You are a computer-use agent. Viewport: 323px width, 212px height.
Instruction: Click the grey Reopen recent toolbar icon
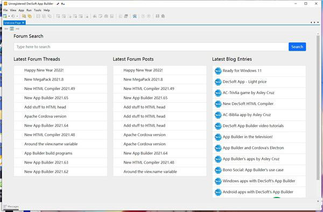coord(13,16)
